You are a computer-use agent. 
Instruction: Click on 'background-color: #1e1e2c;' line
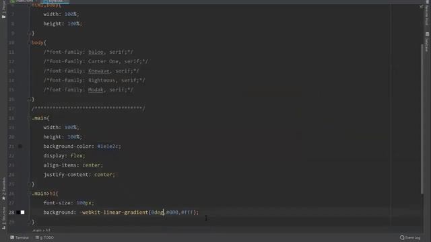pyautogui.click(x=82, y=147)
